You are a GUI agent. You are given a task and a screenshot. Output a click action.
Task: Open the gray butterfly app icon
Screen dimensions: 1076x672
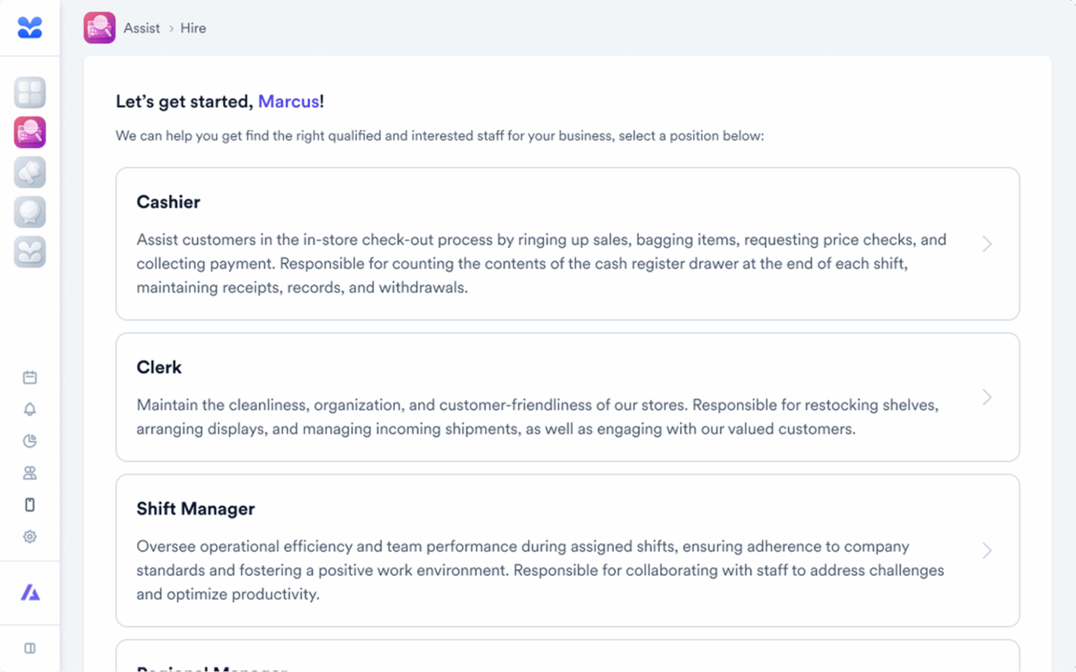[x=30, y=252]
